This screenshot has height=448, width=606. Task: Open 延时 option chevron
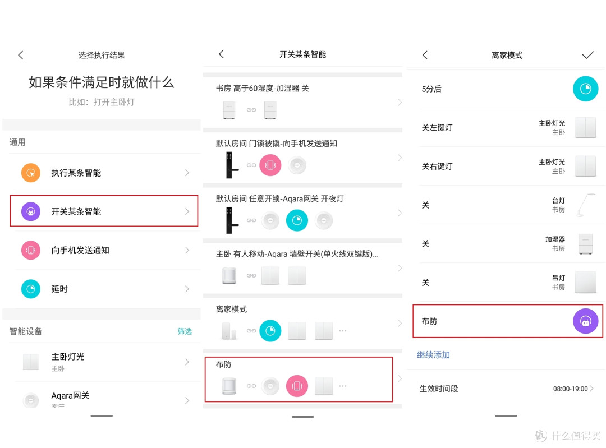click(x=187, y=289)
